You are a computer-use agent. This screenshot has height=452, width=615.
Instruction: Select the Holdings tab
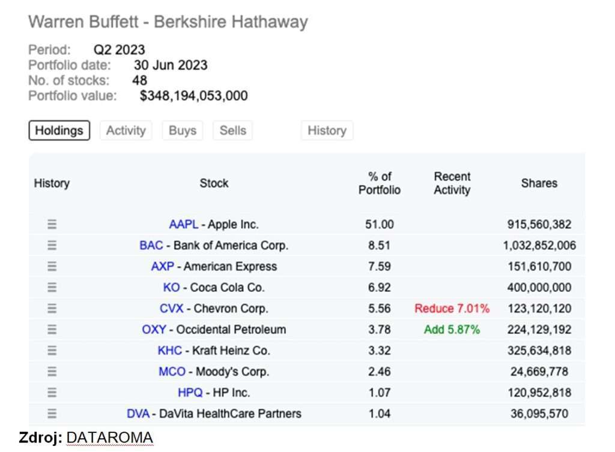[x=59, y=130]
